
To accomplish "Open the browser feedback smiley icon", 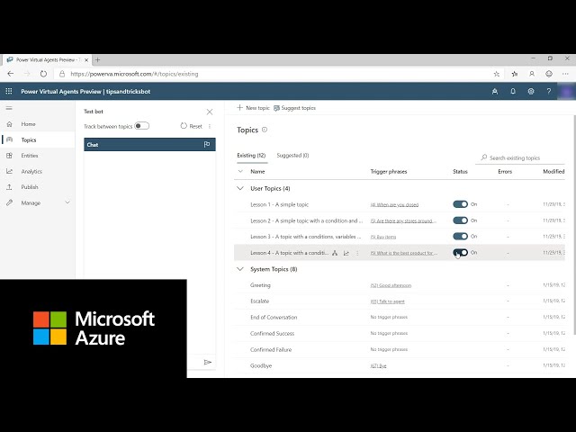I will [549, 74].
